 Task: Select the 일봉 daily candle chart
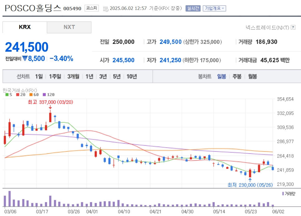point(221,76)
